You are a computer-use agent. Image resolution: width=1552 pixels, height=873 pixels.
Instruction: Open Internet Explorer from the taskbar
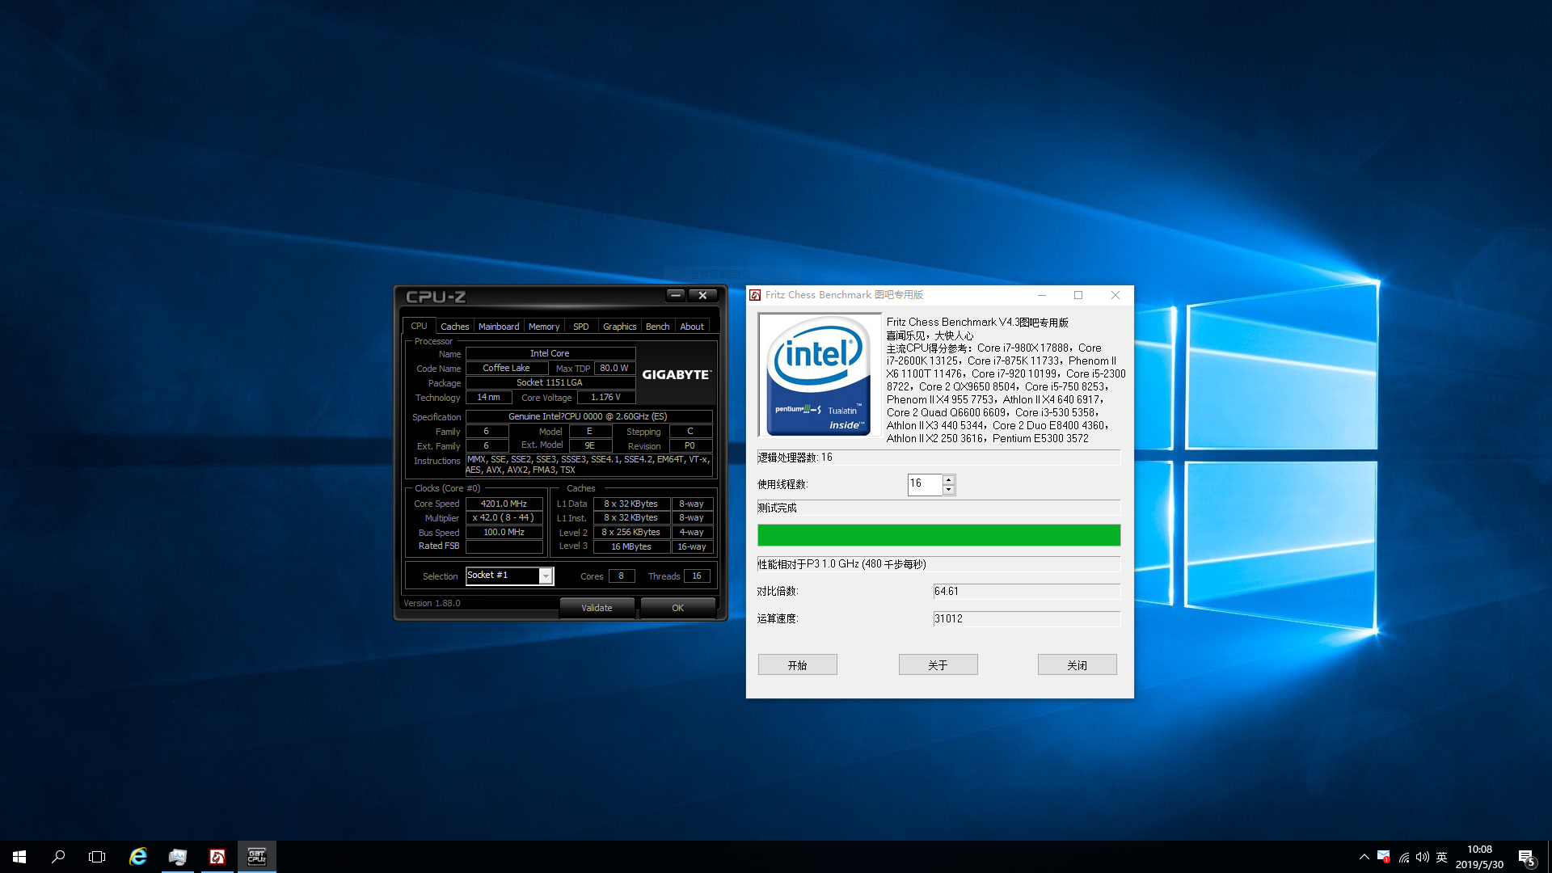pos(138,857)
